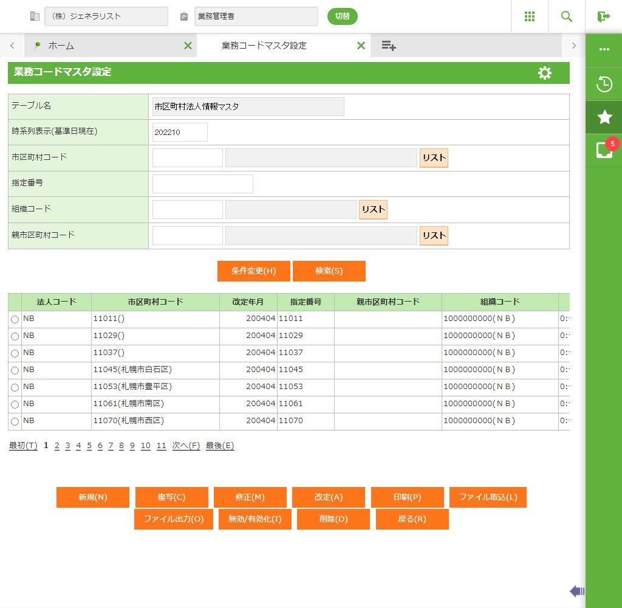Open the 市区町村コード リスト picker
The height and width of the screenshot is (608, 622).
click(434, 158)
